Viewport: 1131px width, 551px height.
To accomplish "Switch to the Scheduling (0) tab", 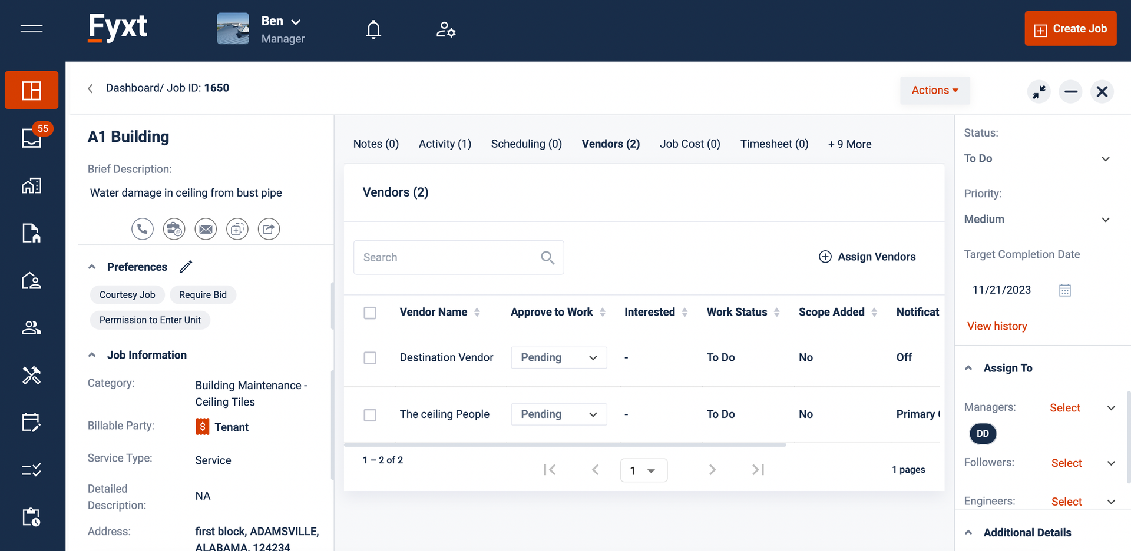I will click(527, 144).
